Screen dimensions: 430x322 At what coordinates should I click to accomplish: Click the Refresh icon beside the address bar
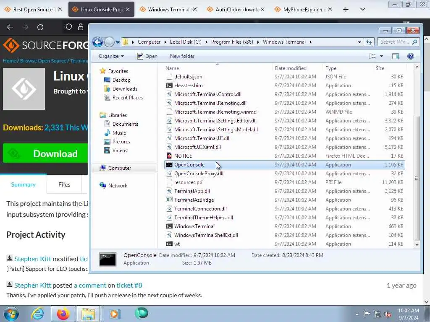[369, 42]
